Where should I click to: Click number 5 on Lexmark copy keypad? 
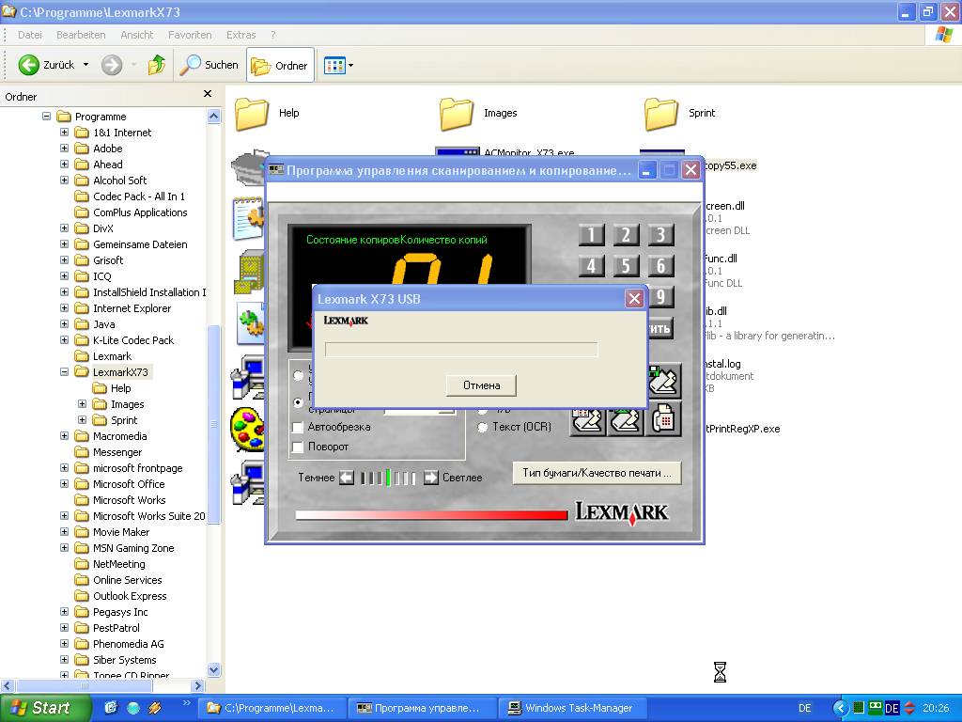point(626,266)
